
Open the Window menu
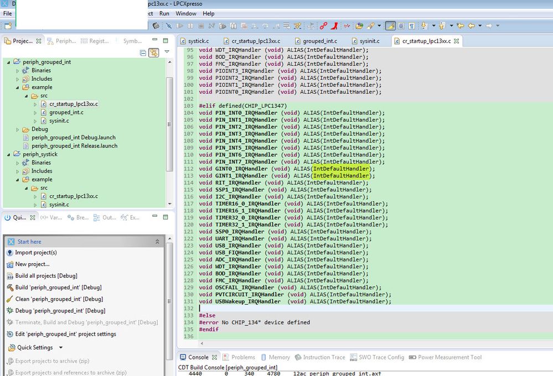(186, 13)
